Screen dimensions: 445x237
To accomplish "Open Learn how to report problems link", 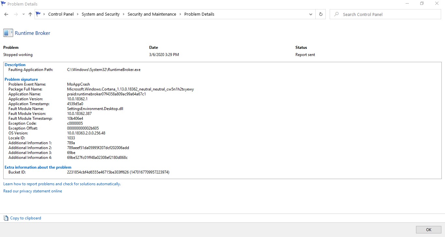I will [62, 184].
